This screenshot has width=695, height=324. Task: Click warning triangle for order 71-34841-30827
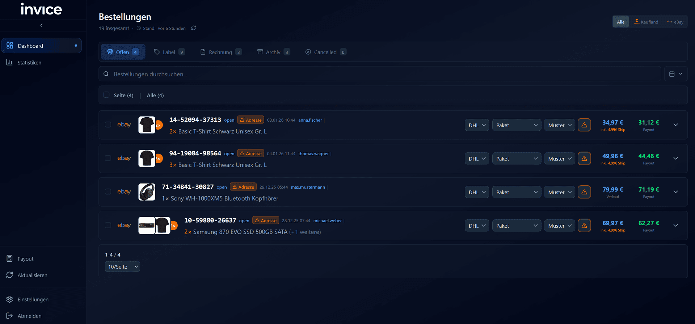[584, 192]
